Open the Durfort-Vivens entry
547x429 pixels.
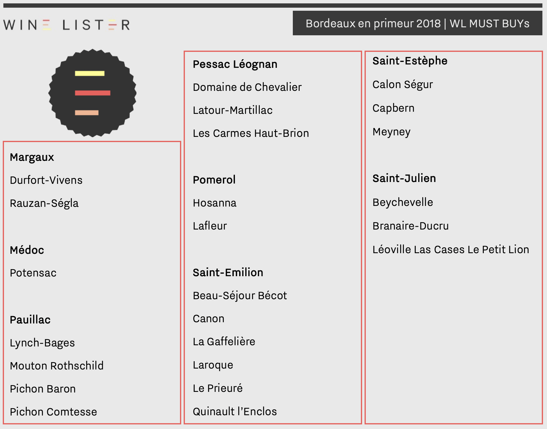point(46,180)
